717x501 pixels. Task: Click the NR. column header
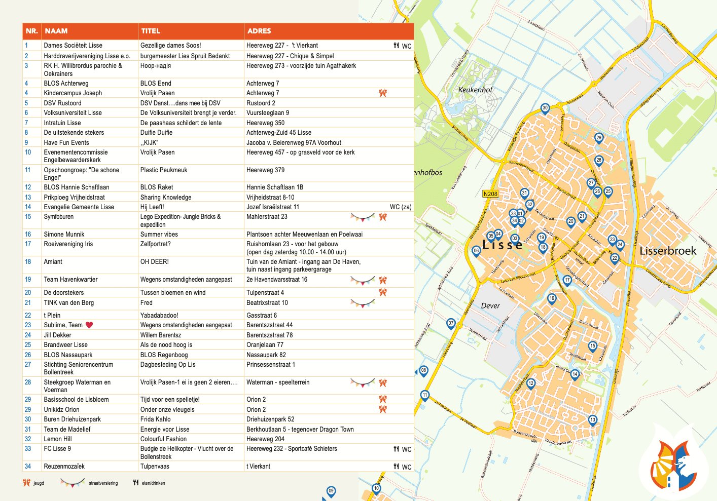(x=32, y=31)
